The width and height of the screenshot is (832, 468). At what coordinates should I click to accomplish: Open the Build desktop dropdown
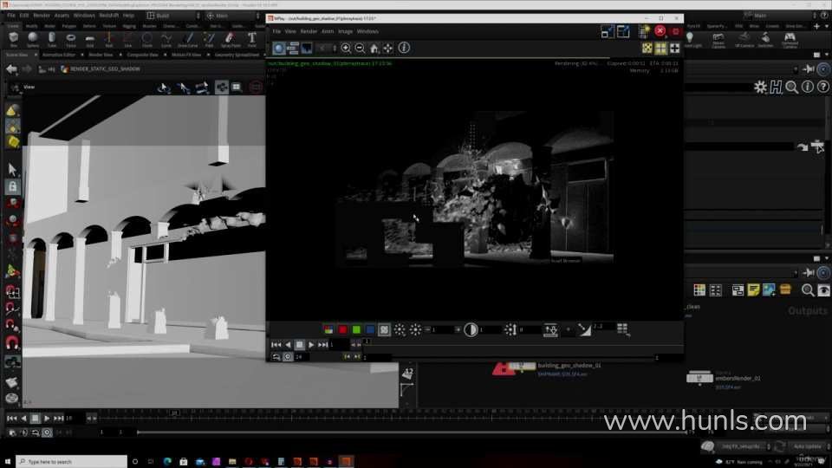click(x=173, y=16)
